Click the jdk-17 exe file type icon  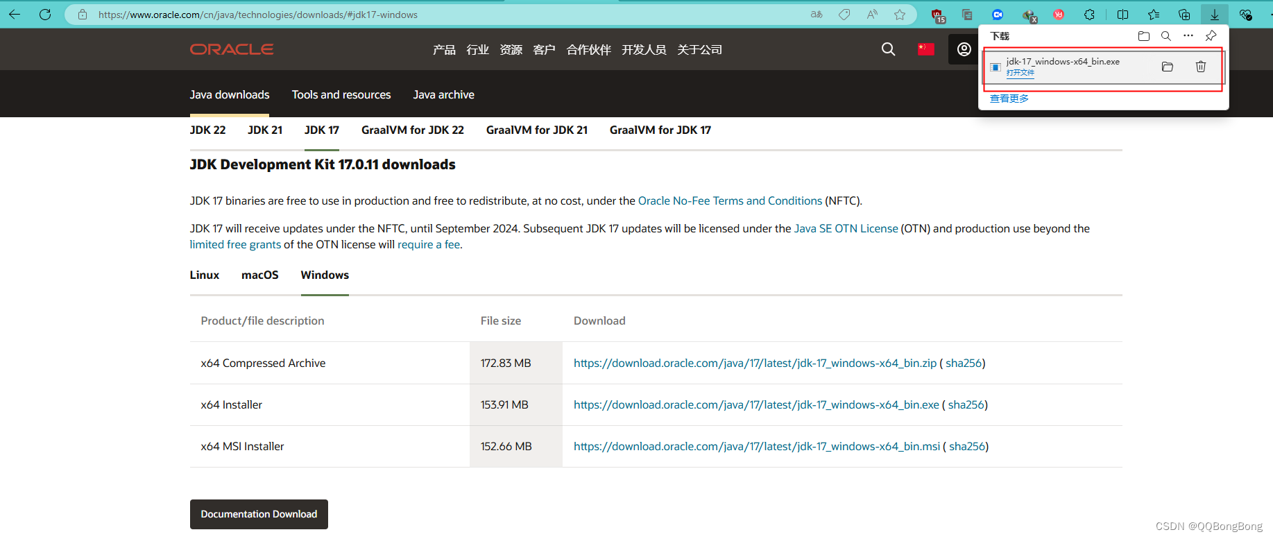coord(996,67)
